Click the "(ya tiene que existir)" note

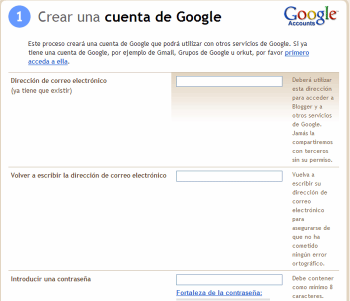click(x=41, y=90)
